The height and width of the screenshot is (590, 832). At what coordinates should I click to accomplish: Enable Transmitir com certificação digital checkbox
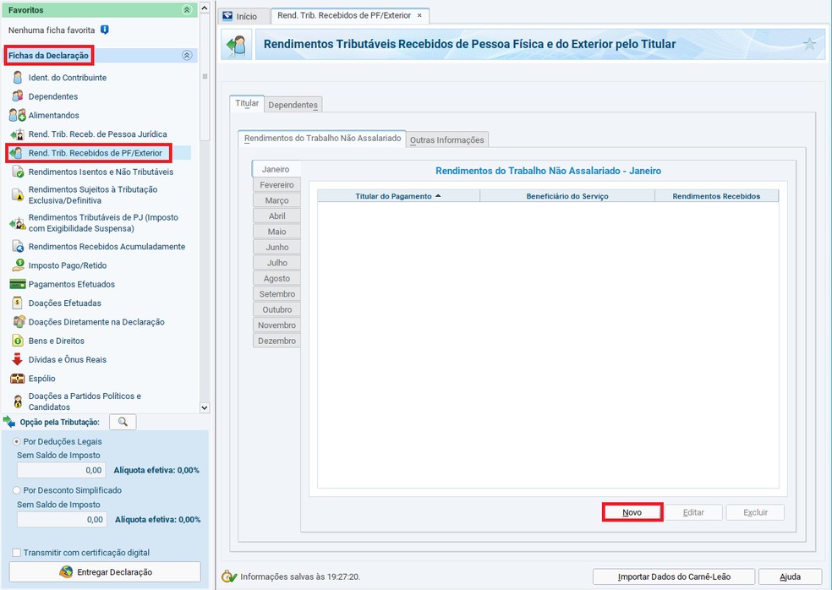[17, 553]
